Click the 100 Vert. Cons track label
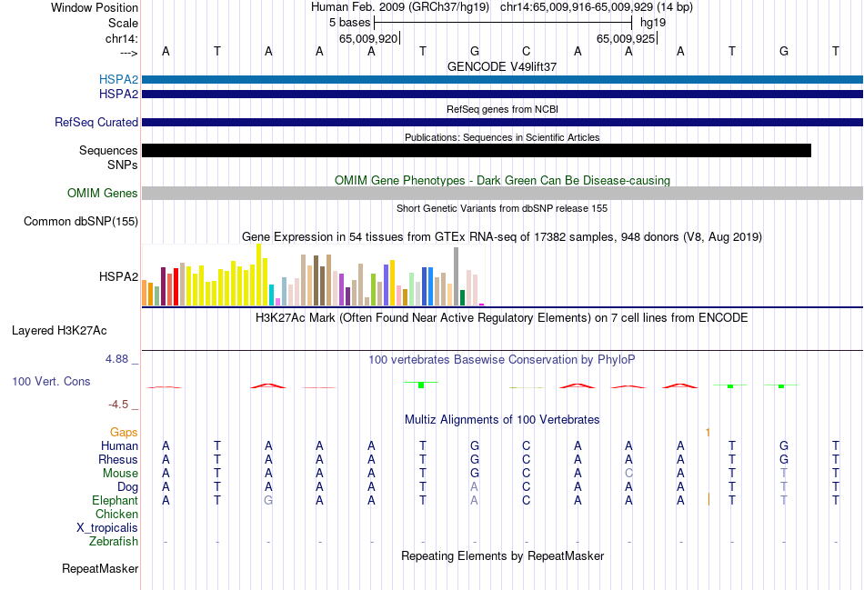This screenshot has height=590, width=864. [x=51, y=381]
